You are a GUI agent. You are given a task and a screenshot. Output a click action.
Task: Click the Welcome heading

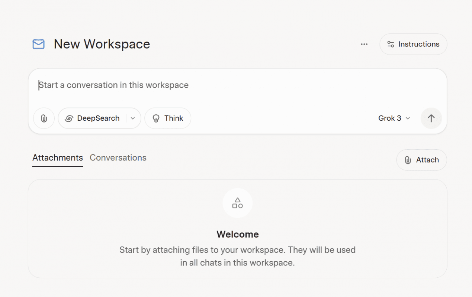(x=237, y=234)
